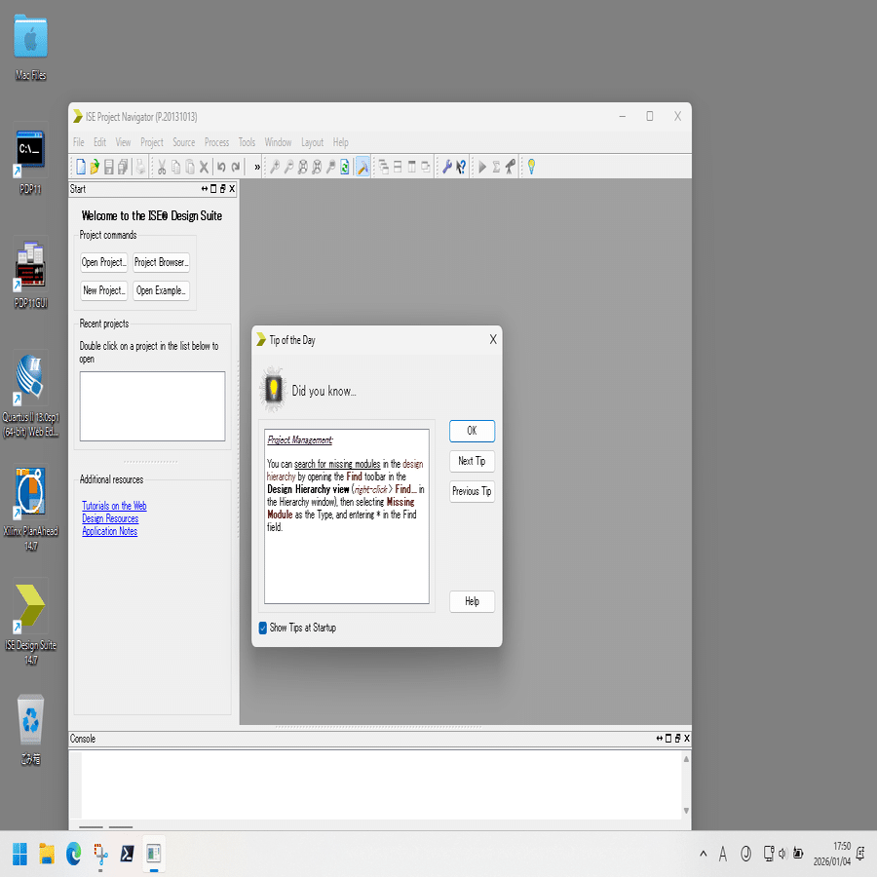Click the Cut scissors toolbar icon
The width and height of the screenshot is (877, 877).
(x=162, y=167)
